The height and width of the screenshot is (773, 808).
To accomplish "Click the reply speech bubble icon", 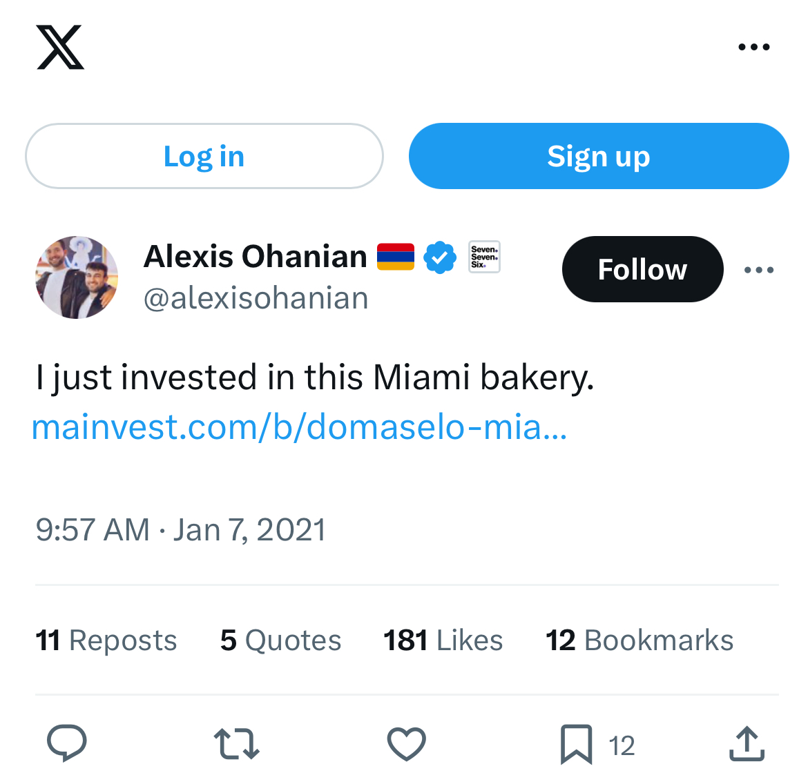I will point(67,744).
